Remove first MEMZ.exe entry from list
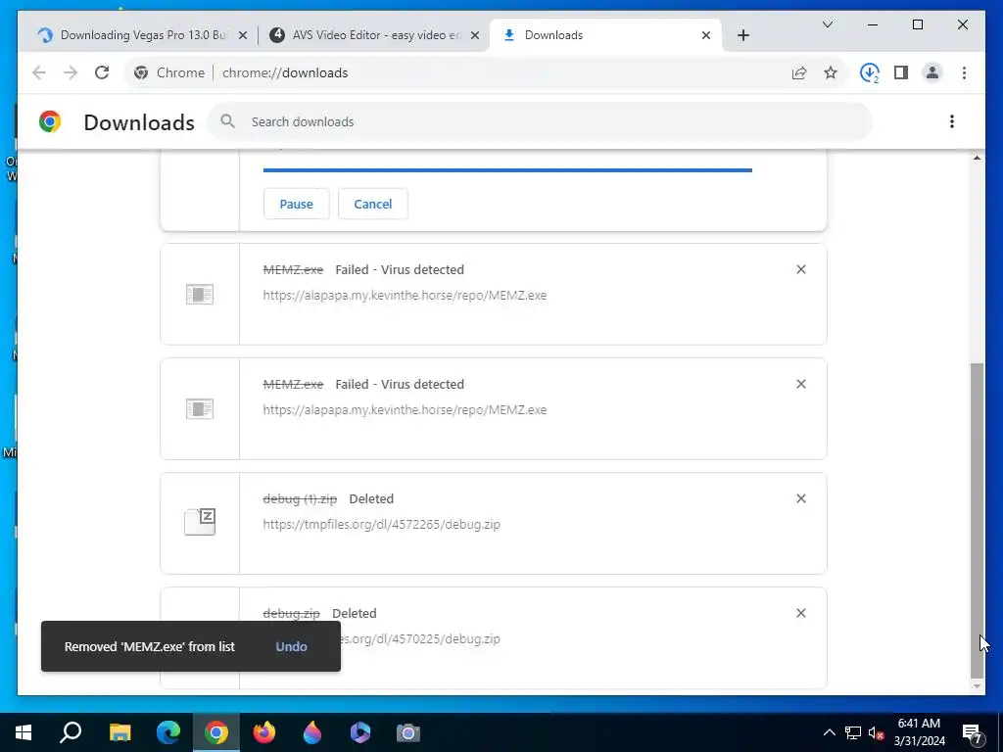 (801, 270)
